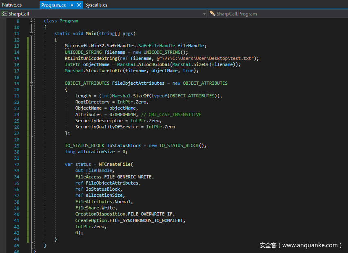Switch to the Native.cs tab
Image resolution: width=348 pixels, height=253 pixels.
click(12, 5)
